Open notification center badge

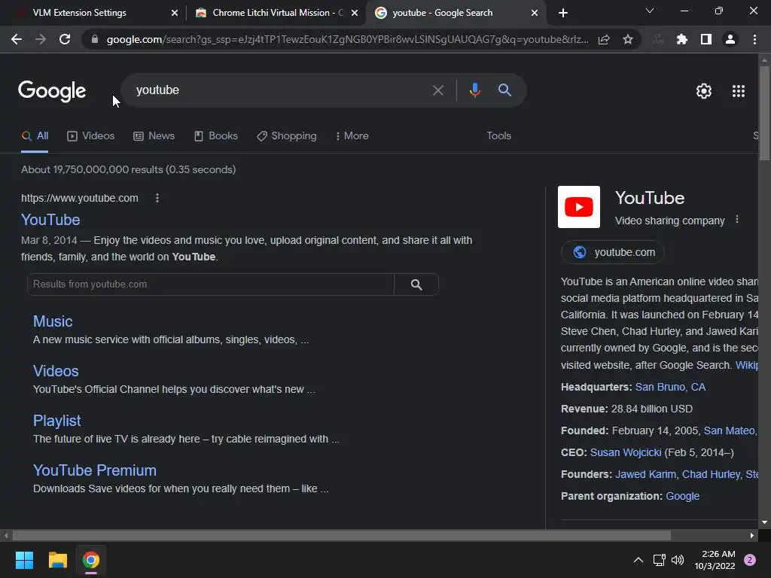(750, 560)
